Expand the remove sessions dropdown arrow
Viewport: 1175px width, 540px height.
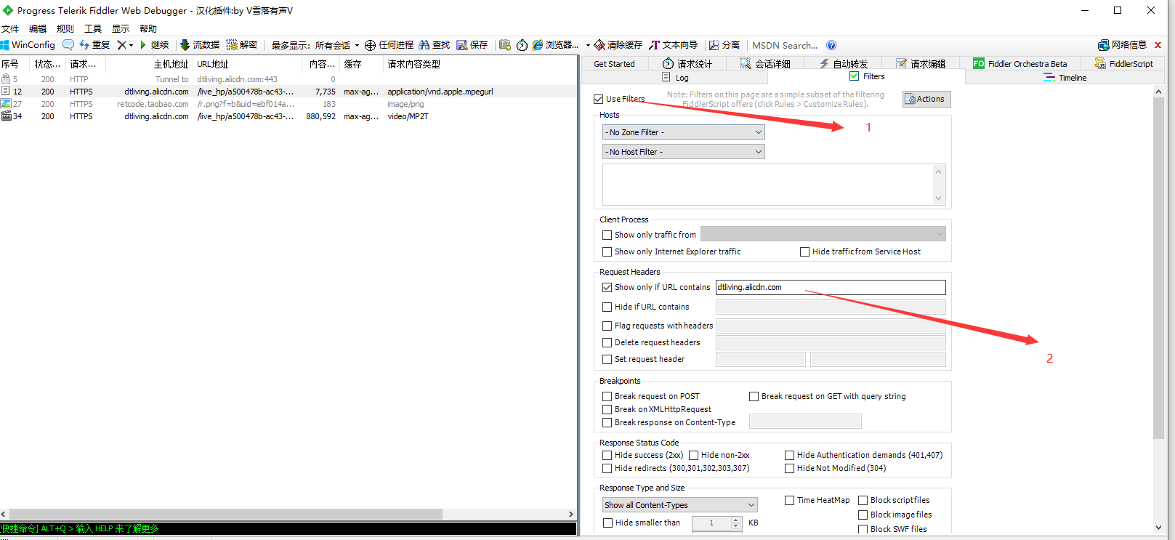pos(132,45)
